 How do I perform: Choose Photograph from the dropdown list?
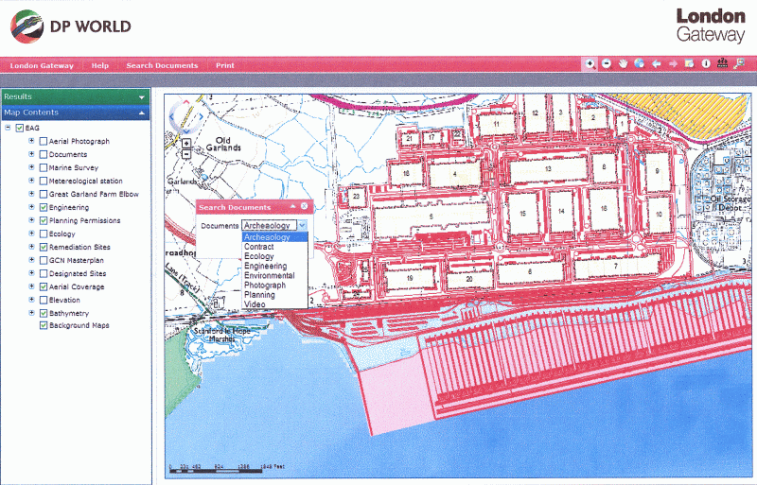pos(274,286)
